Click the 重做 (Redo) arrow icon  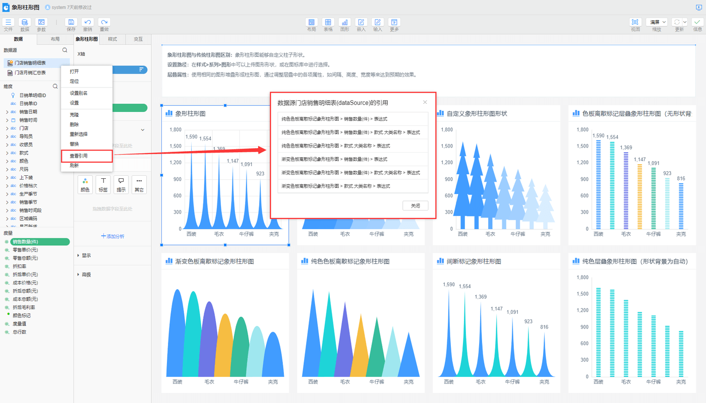(104, 23)
